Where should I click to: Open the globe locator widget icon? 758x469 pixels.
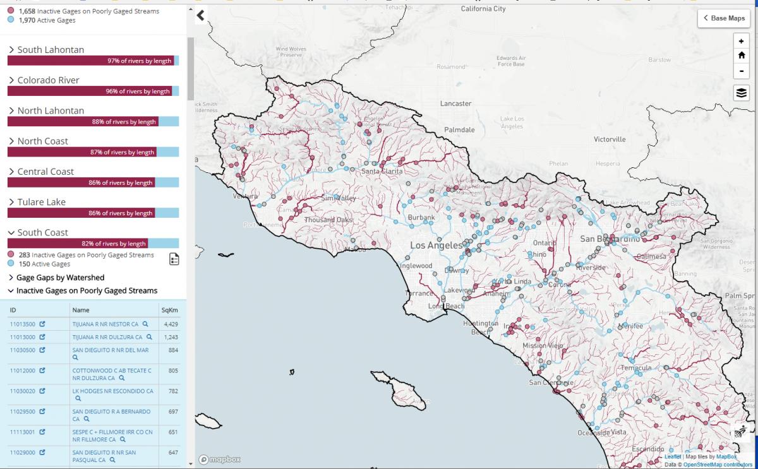(x=740, y=433)
